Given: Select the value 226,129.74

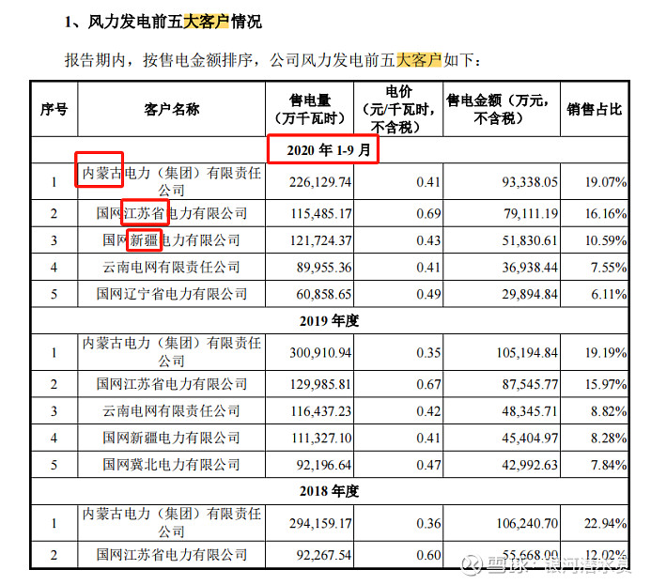Looking at the screenshot, I should 320,182.
